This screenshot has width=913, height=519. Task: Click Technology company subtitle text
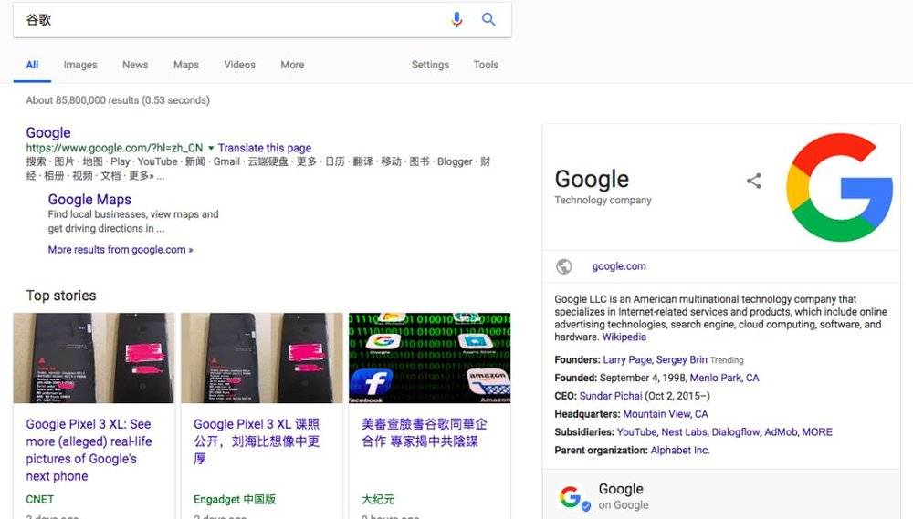tap(603, 200)
